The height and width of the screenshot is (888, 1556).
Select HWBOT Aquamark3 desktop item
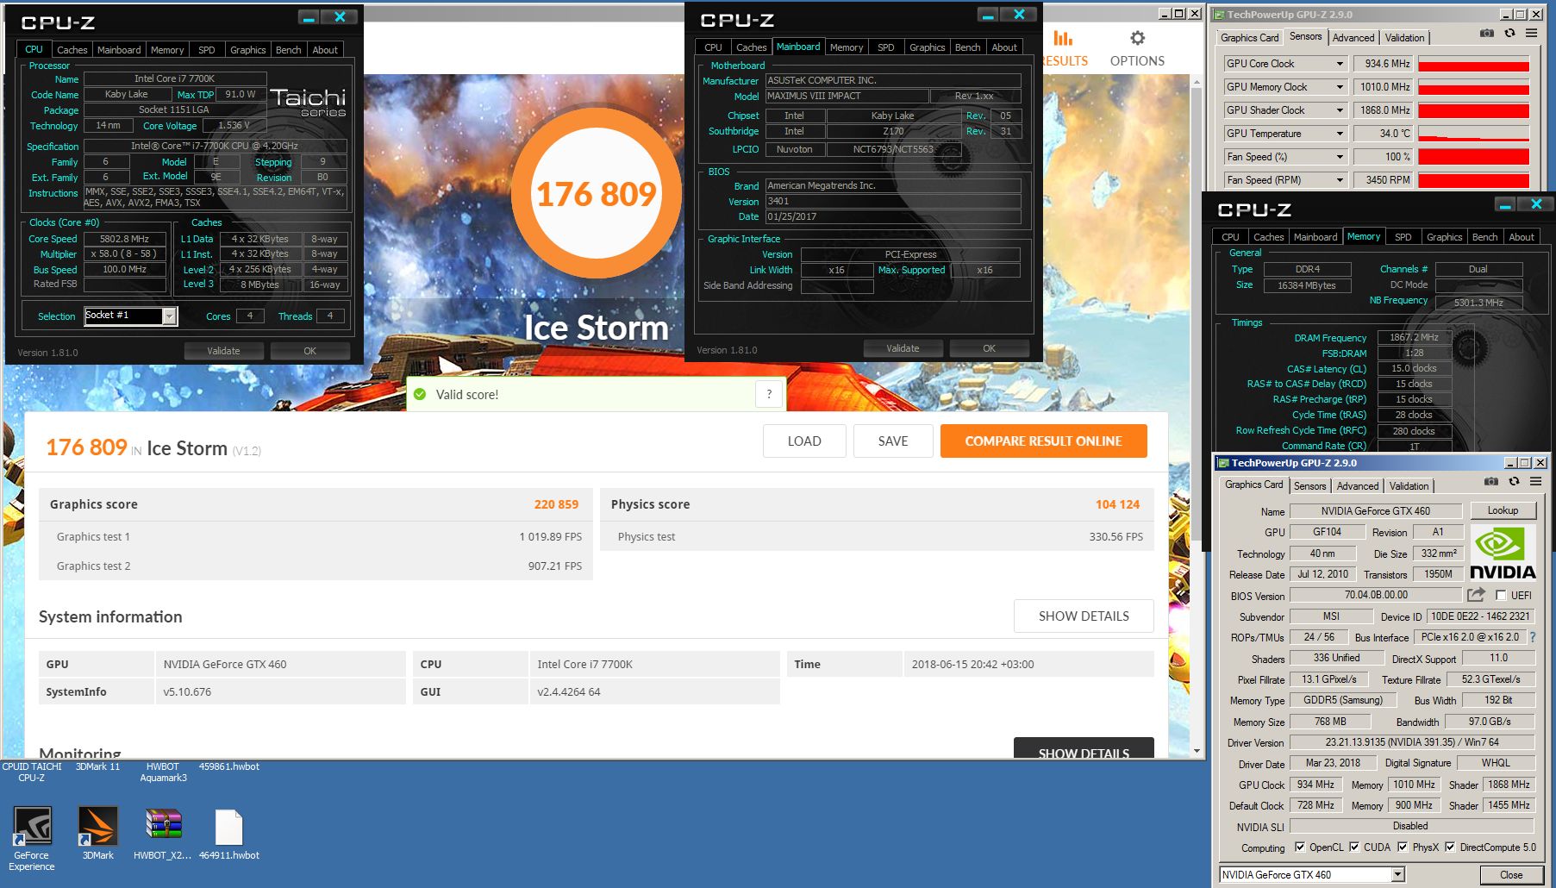[163, 772]
